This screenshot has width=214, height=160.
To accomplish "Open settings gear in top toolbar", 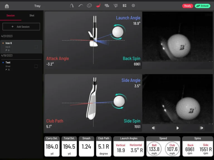I will click(133, 6).
